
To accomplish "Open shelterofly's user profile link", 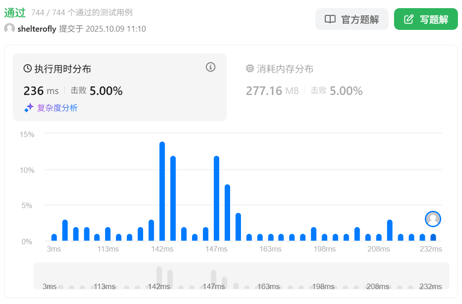I will [x=37, y=29].
